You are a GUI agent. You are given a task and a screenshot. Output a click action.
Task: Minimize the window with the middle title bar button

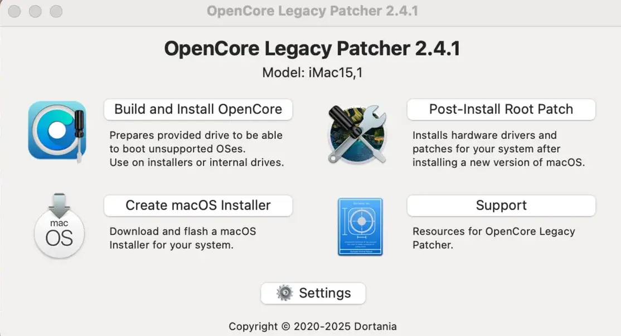coord(35,11)
